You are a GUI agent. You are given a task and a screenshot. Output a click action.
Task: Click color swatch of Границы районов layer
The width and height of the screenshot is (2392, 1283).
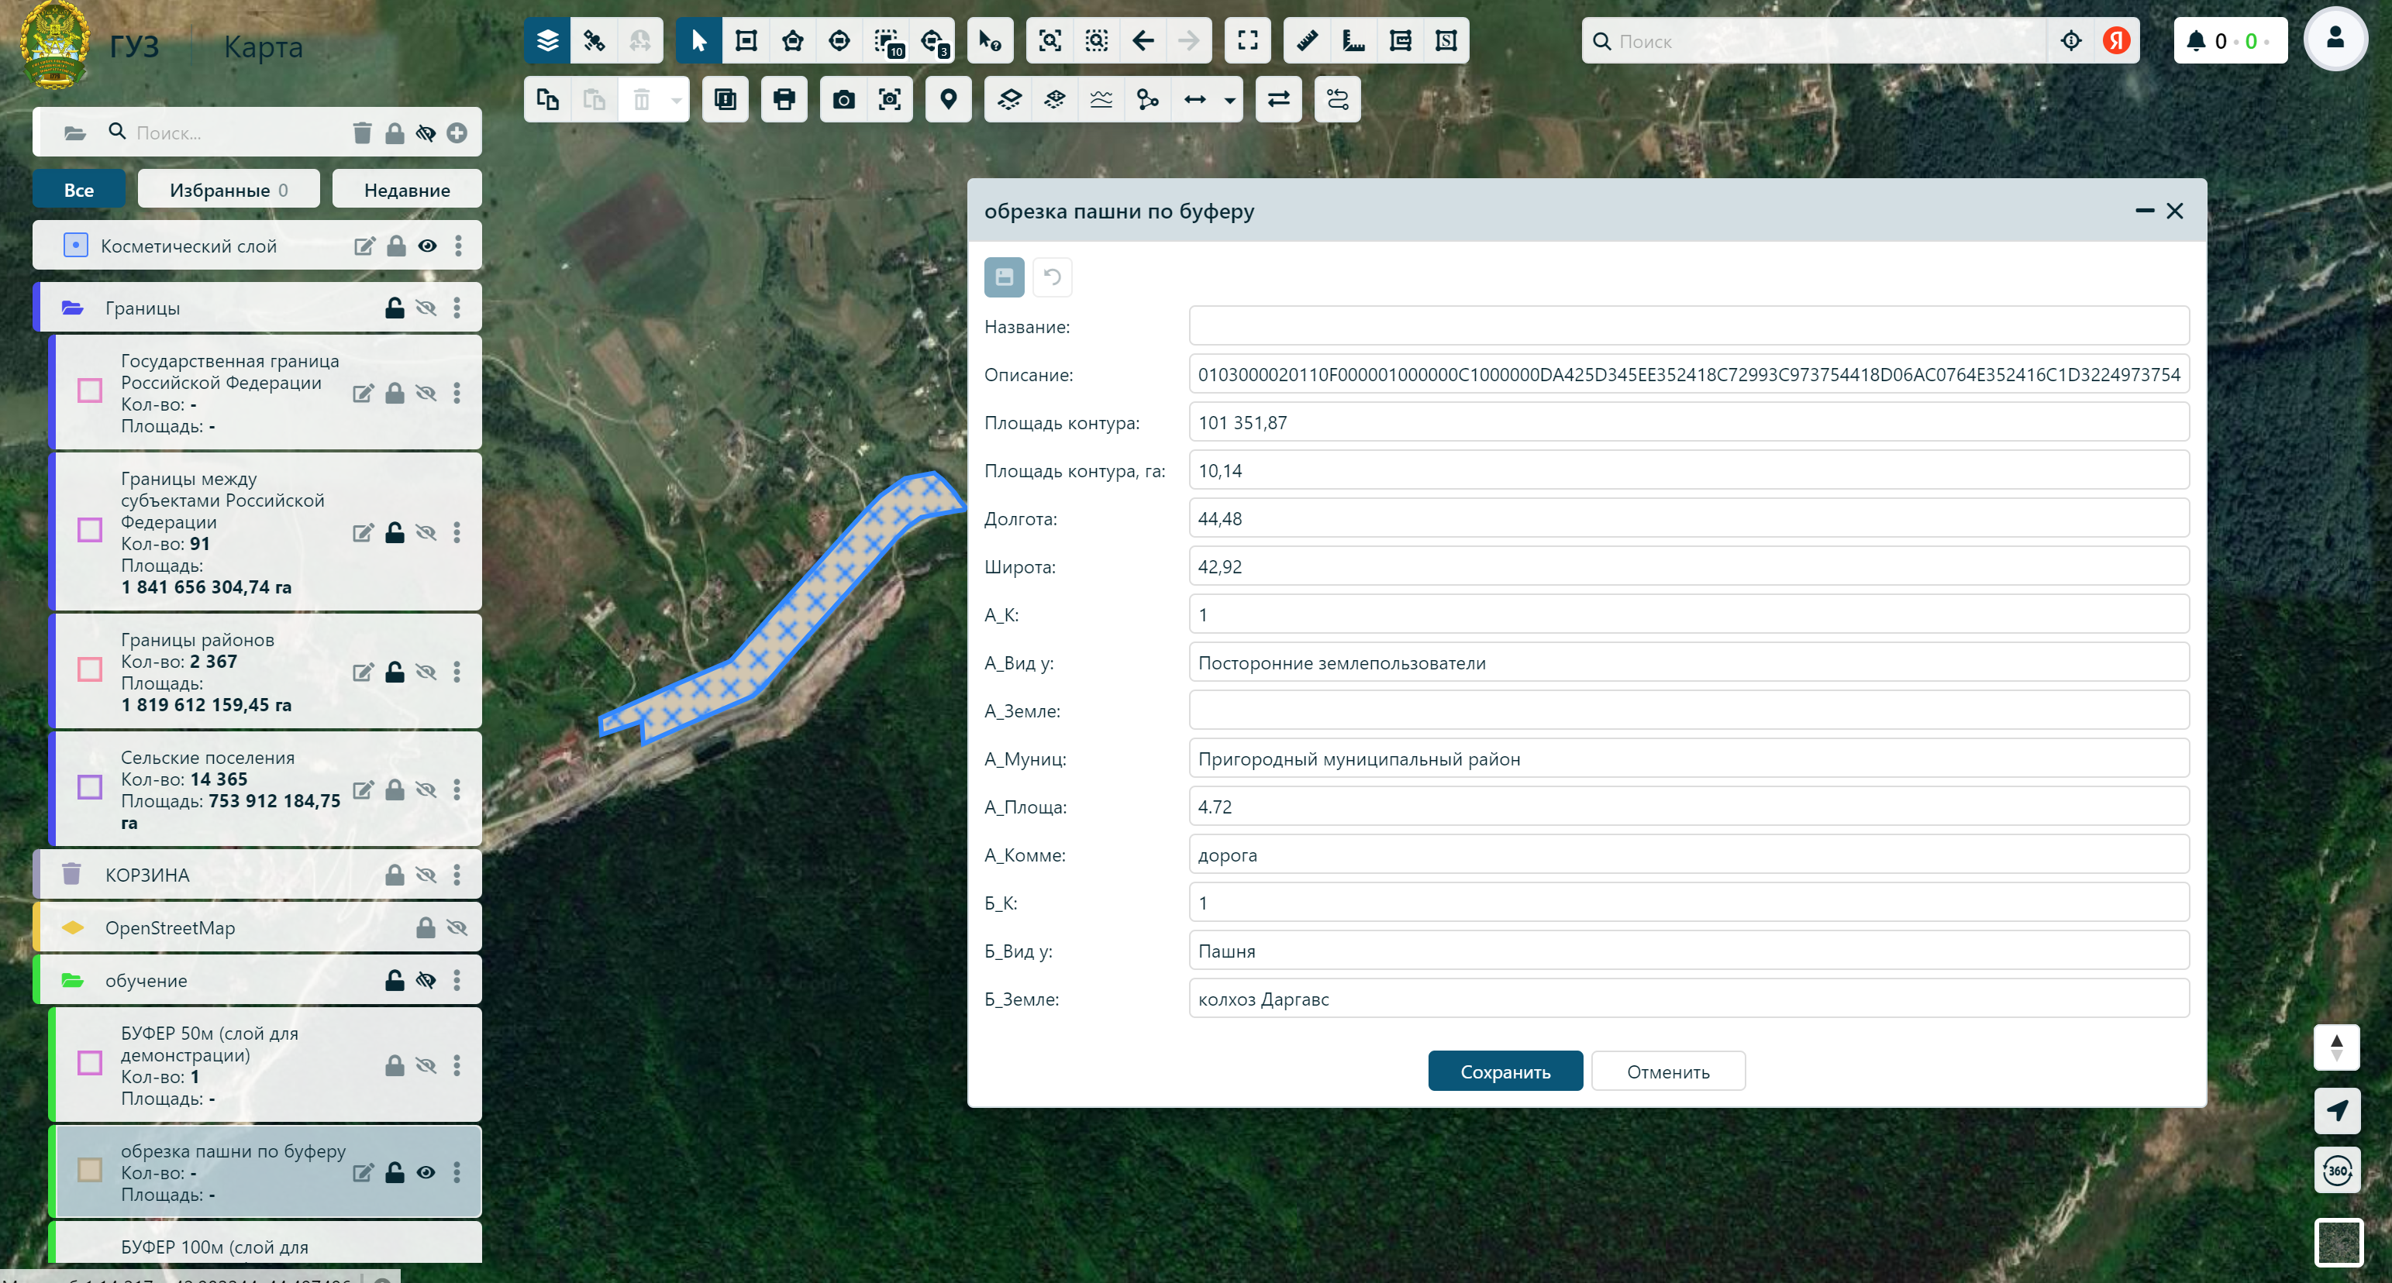pos(90,669)
